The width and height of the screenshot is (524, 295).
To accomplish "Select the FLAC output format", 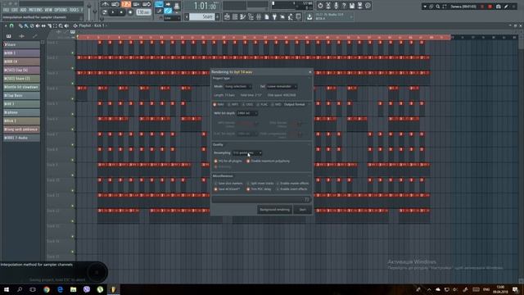I will [x=262, y=104].
